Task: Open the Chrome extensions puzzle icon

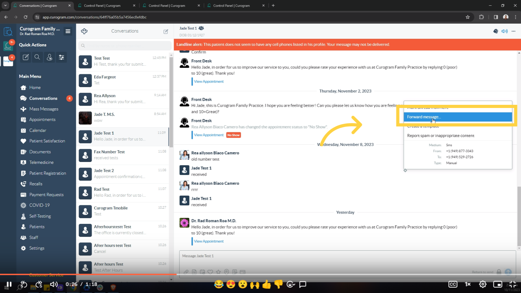Action: point(482,17)
